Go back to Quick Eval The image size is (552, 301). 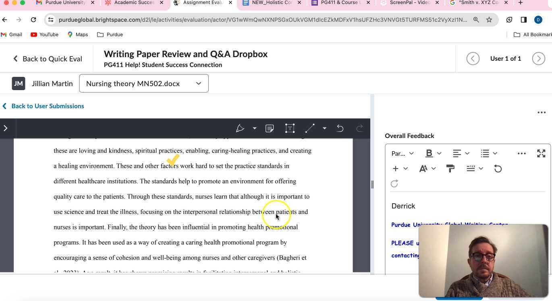click(48, 59)
